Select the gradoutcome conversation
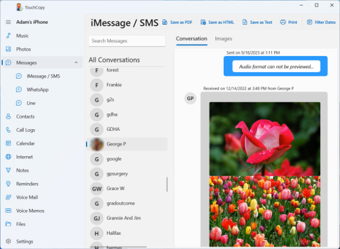Viewport: 340px width, 249px height. tap(127, 203)
